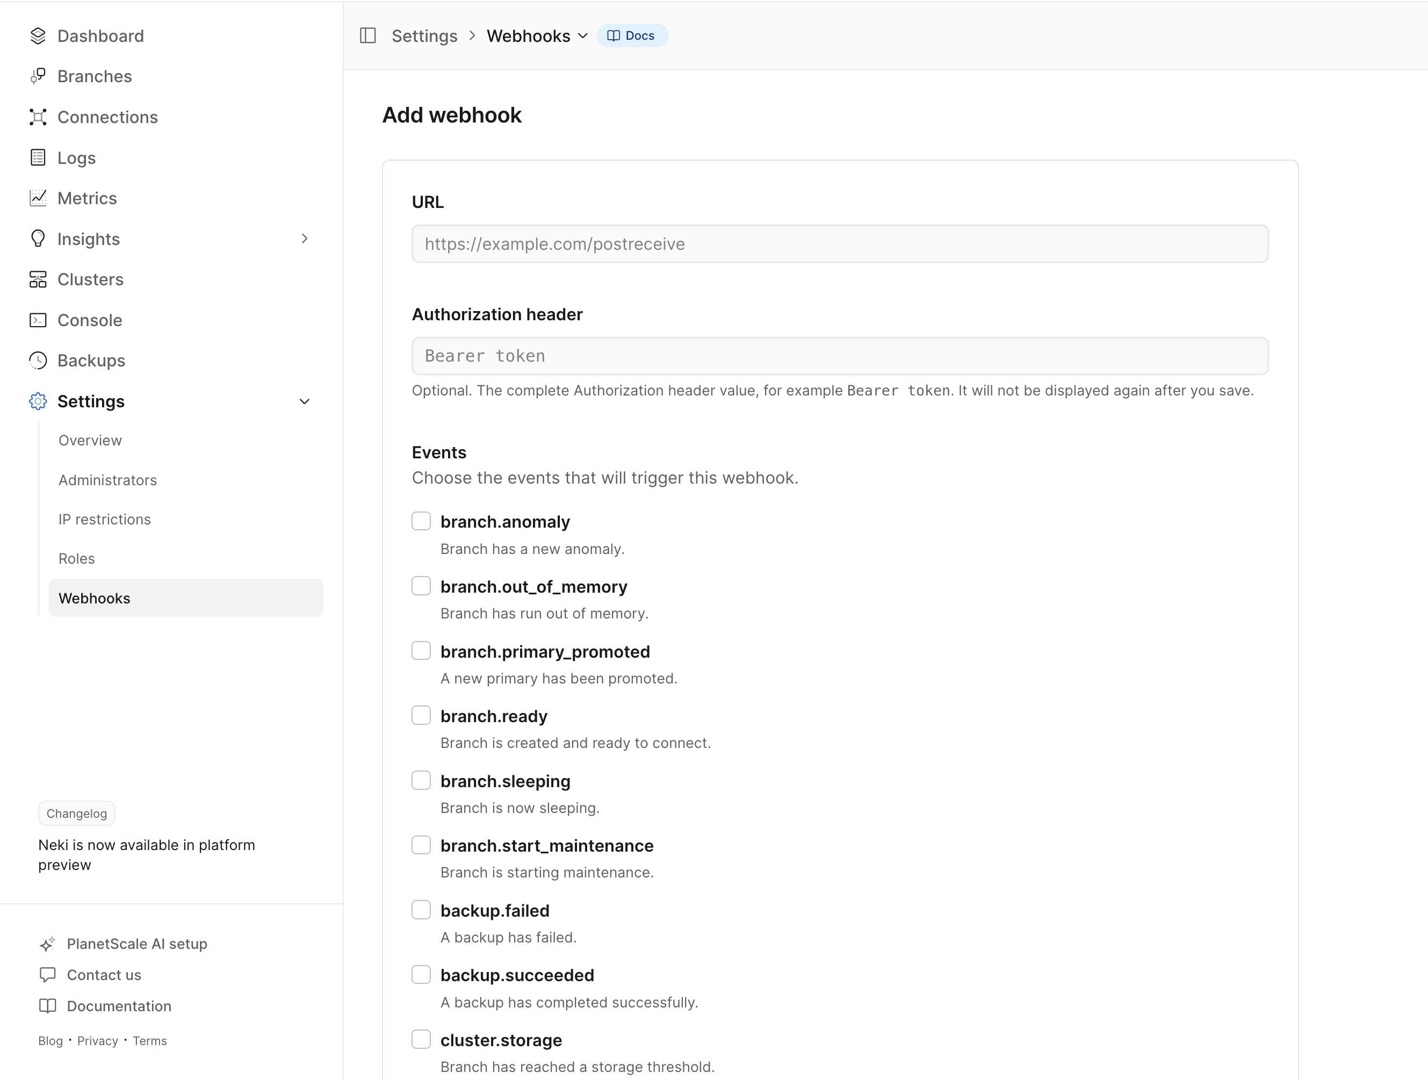This screenshot has height=1080, width=1428.
Task: Toggle the backup.failed checkbox
Action: pos(421,910)
